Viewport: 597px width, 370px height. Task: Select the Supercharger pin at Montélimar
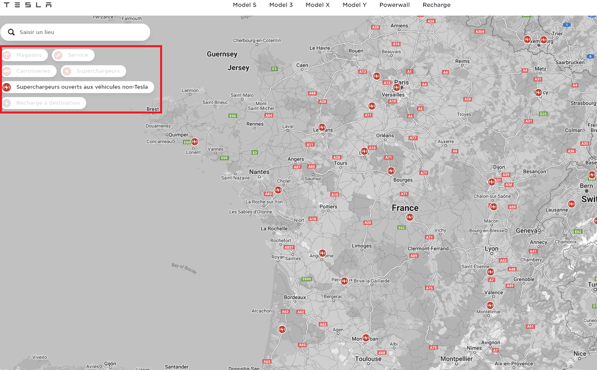(x=490, y=305)
